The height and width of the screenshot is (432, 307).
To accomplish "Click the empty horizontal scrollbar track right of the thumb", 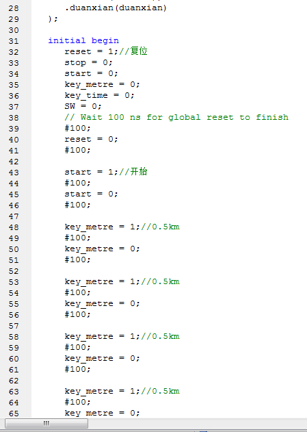I will [197, 423].
